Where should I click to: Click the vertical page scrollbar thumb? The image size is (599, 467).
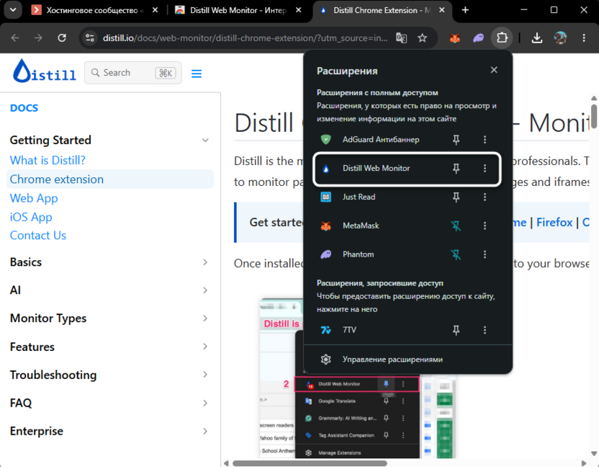[594, 117]
